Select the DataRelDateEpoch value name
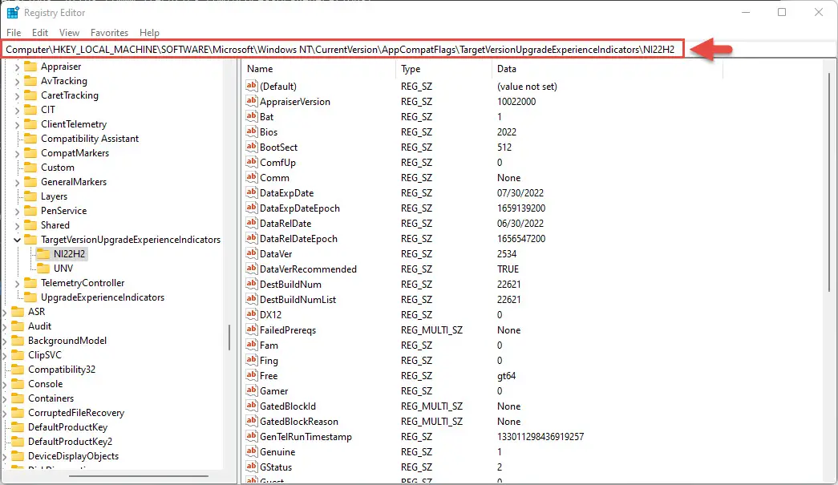This screenshot has height=485, width=838. tap(299, 239)
